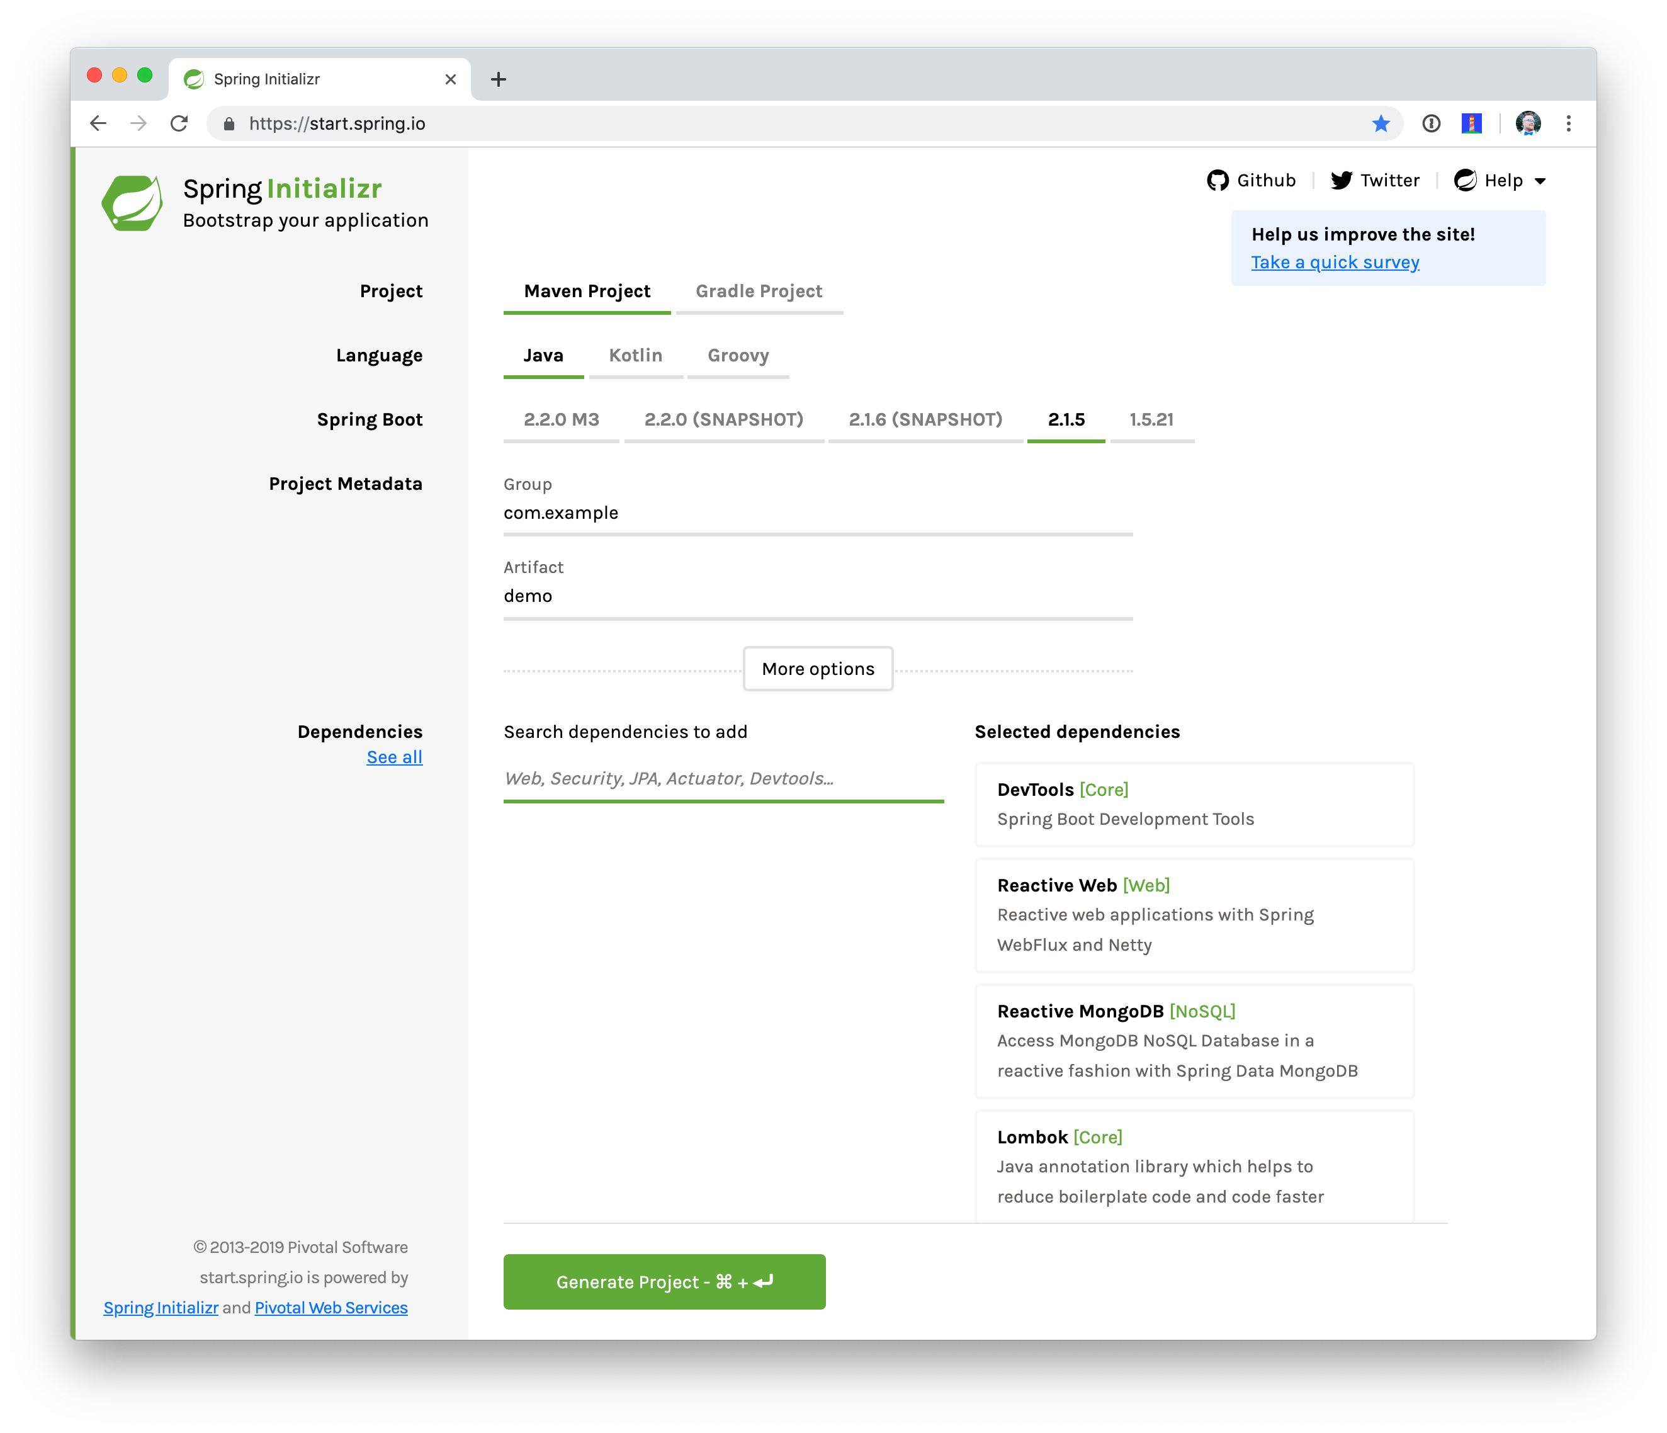Select Maven Project tab

(585, 291)
